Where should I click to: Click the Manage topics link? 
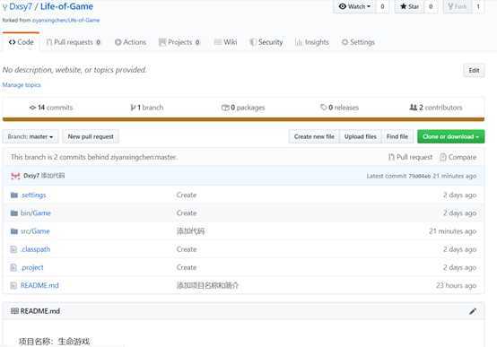tap(22, 85)
